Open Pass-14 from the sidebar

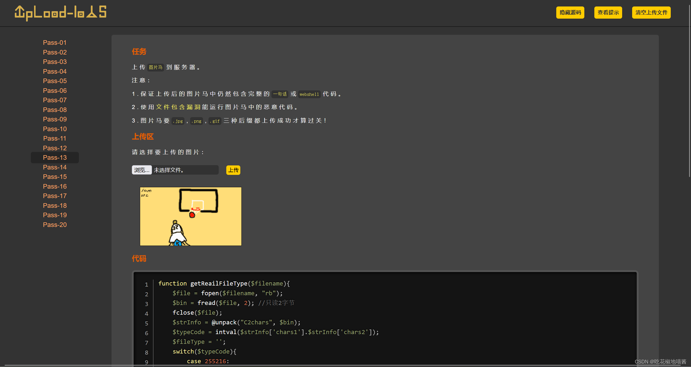55,167
